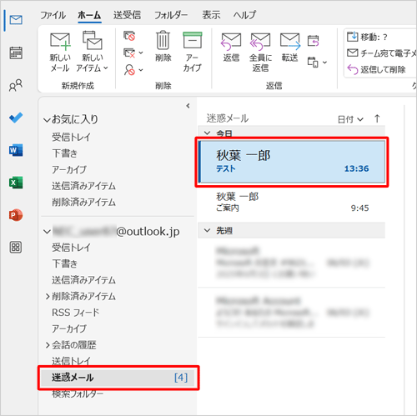The height and width of the screenshot is (416, 417).
Task: Open the 日付 sort dropdown
Action: (350, 119)
